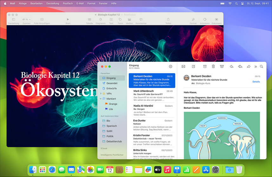
Task: Click the Details link in message header
Action: (256, 82)
